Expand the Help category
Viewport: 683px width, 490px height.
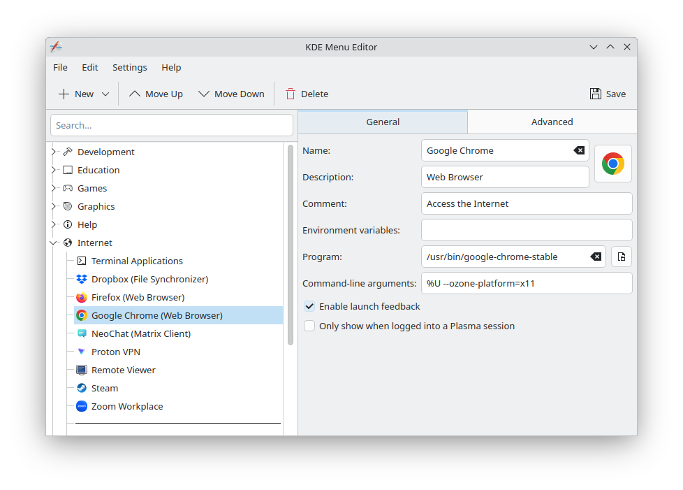point(54,224)
